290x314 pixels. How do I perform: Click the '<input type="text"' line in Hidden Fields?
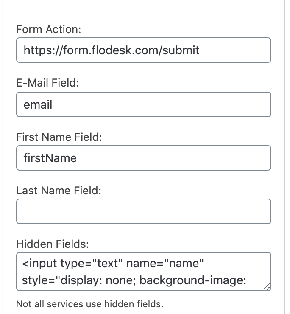(x=72, y=264)
